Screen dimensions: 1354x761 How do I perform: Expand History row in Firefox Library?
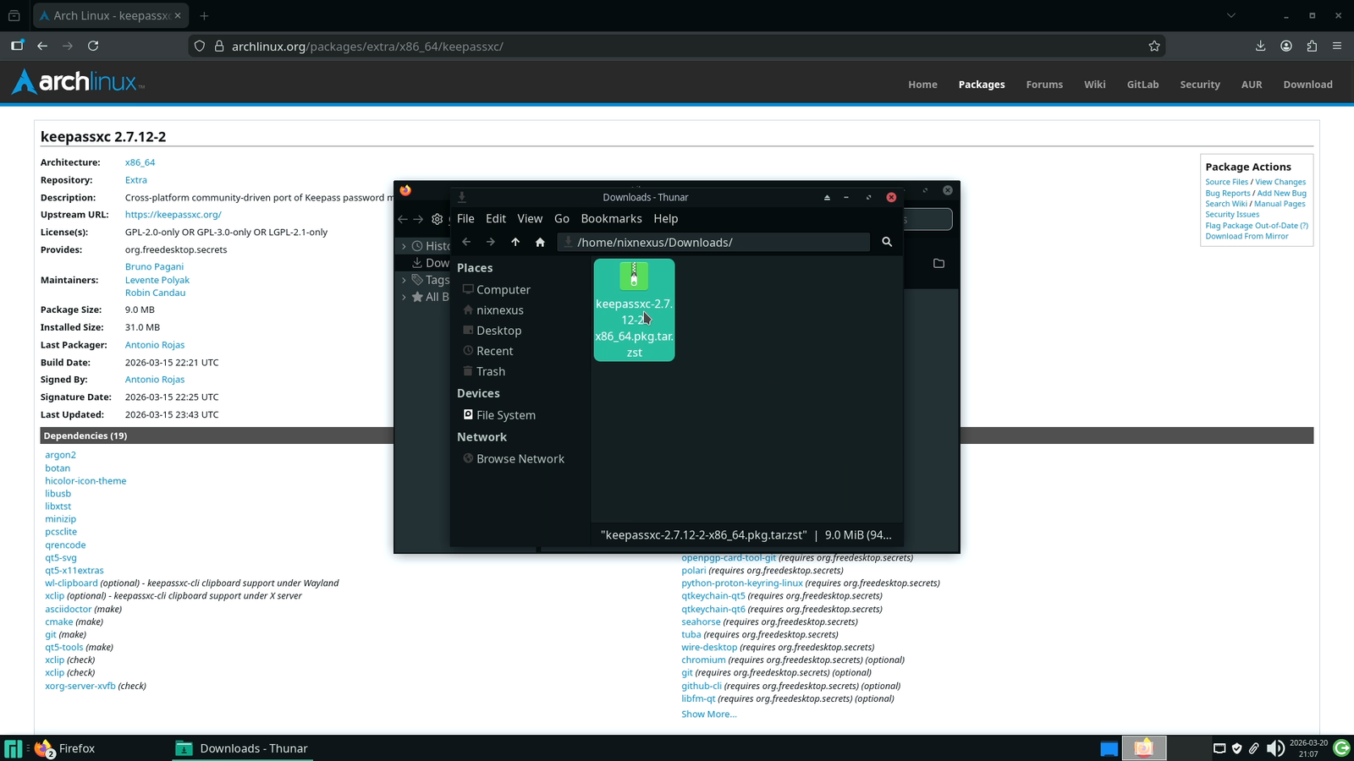(x=404, y=246)
